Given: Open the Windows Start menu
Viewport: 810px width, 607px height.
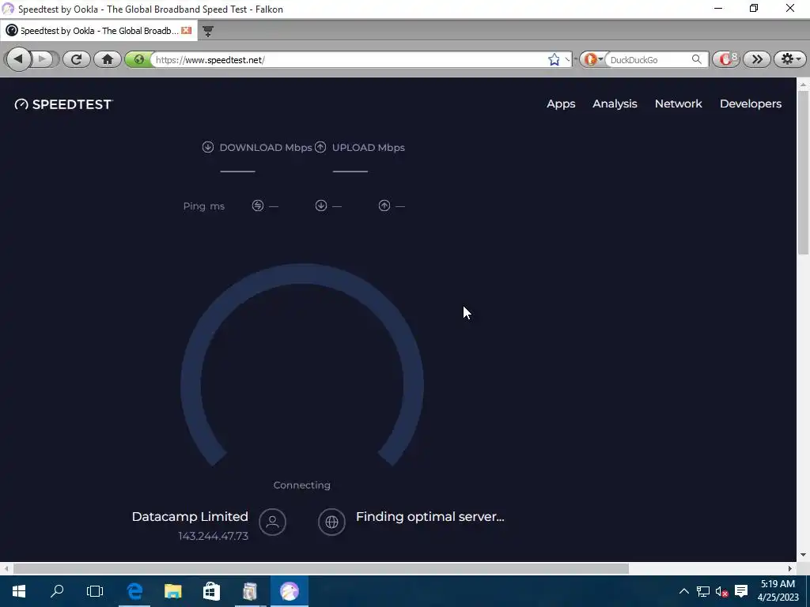Looking at the screenshot, I should click(x=19, y=591).
